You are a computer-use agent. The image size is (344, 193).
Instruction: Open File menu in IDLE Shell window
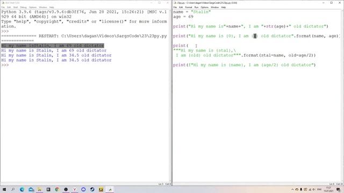[x=3, y=7]
